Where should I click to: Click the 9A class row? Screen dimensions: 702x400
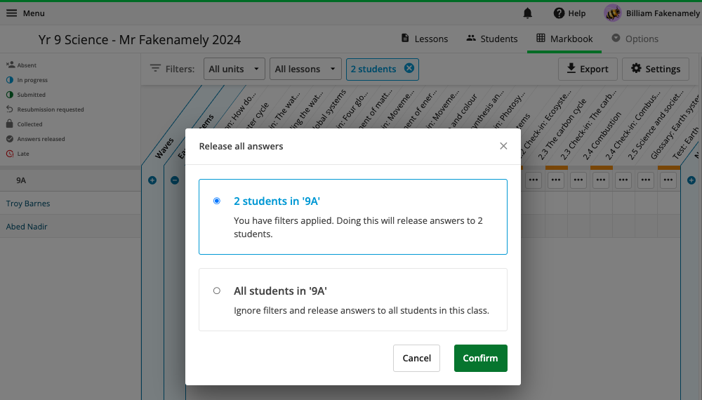coord(70,180)
